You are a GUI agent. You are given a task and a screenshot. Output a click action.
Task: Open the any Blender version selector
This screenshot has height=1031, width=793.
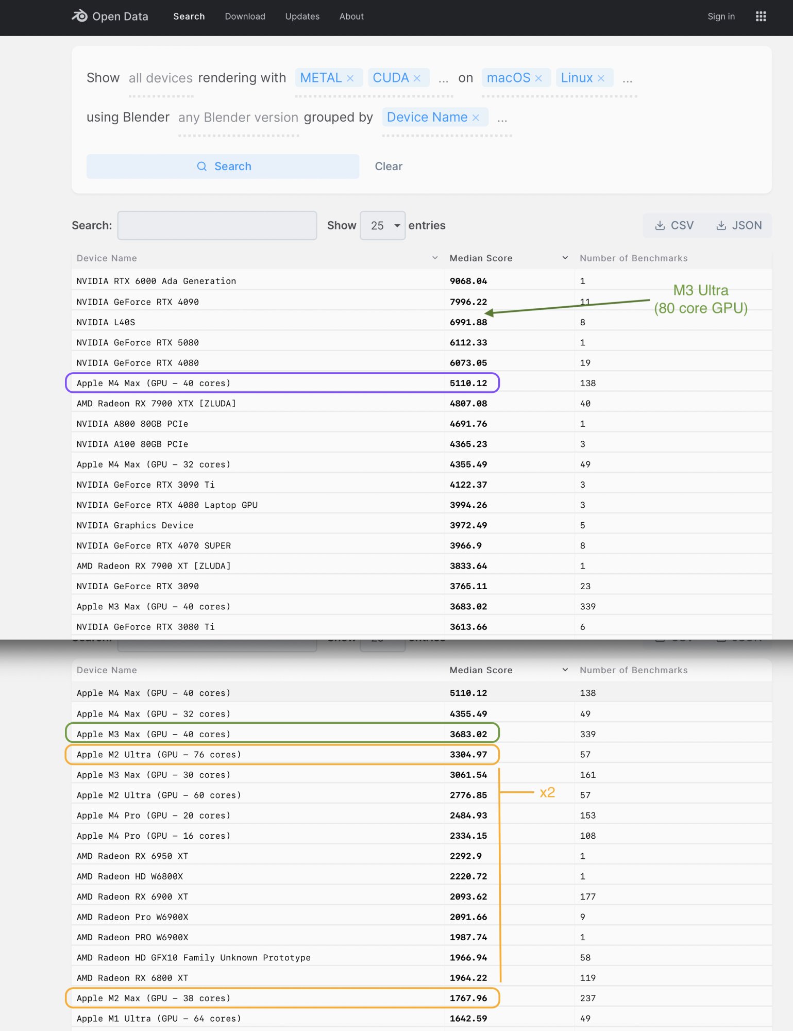[239, 118]
